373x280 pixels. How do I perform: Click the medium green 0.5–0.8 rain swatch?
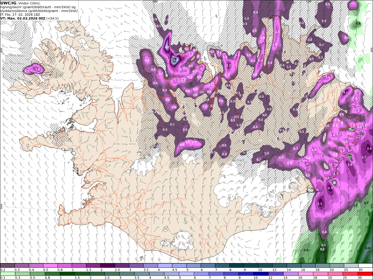coord(37,274)
